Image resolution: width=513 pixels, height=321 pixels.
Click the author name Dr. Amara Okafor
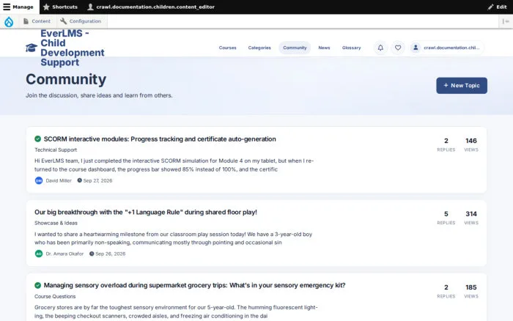point(64,254)
